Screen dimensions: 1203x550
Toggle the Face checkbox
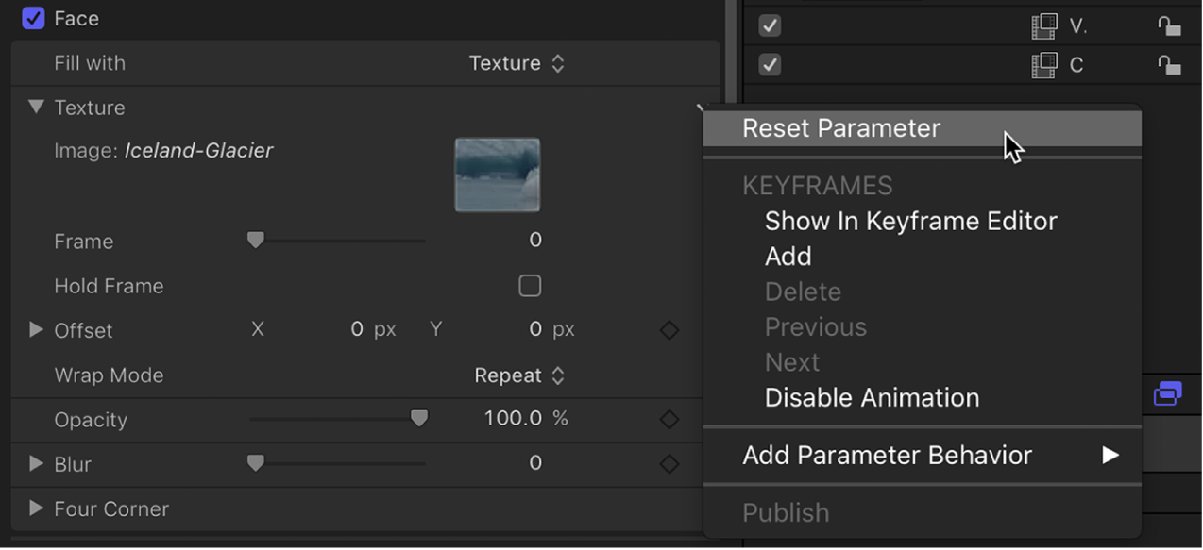[x=32, y=17]
